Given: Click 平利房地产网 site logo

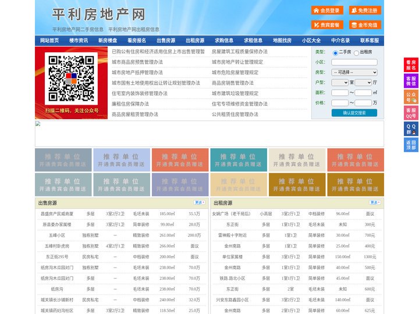Looking at the screenshot, I should tap(98, 15).
